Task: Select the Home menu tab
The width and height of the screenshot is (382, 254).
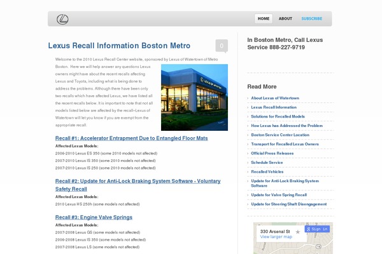Action: tap(264, 19)
